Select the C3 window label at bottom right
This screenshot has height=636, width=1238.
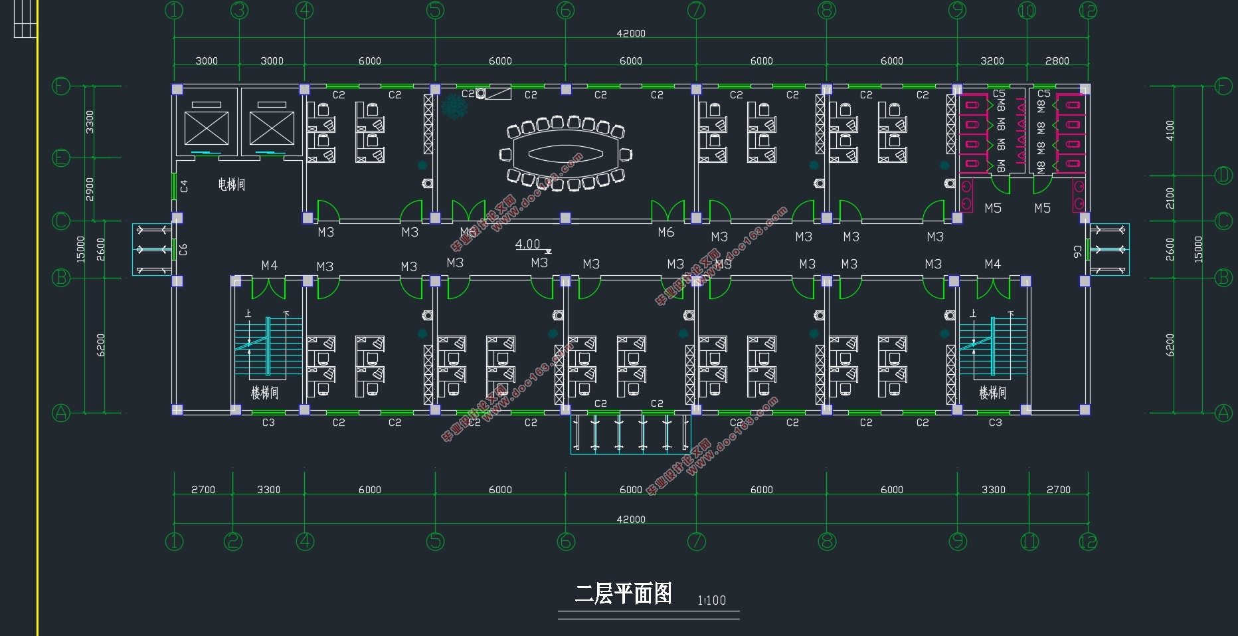click(995, 422)
